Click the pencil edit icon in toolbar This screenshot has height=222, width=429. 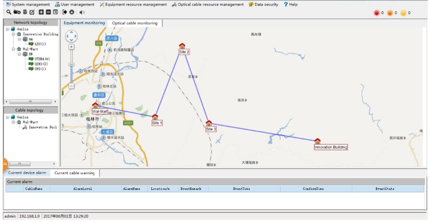click(32, 13)
